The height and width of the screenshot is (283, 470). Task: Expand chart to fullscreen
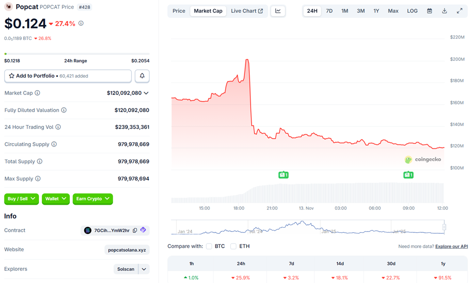tap(460, 11)
